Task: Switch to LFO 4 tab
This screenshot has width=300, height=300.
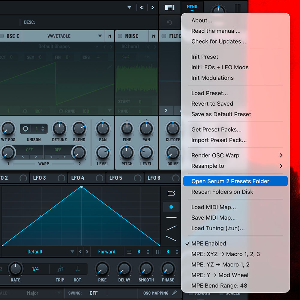Action: pyautogui.click(x=87, y=178)
